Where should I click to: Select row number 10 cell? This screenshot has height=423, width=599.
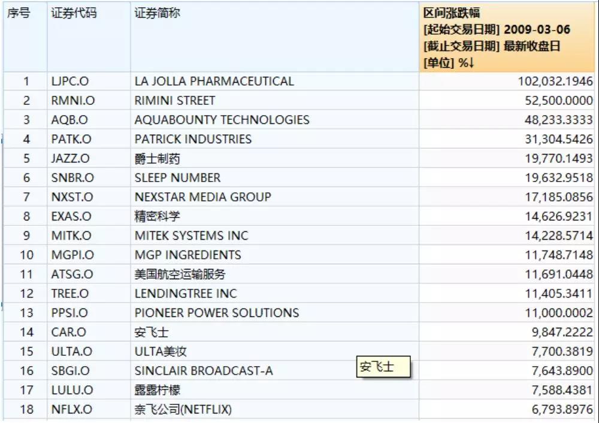26,255
